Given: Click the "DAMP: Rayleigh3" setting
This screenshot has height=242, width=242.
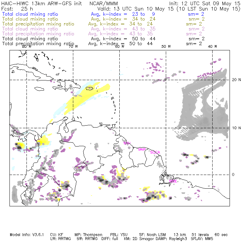Looking at the screenshot, I should point(171,239).
